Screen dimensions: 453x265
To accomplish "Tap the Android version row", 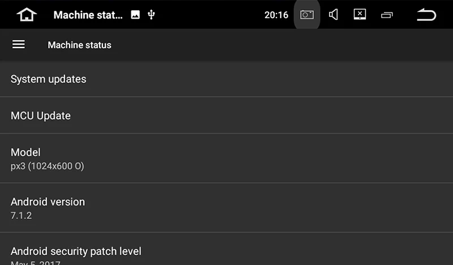I will (226, 208).
